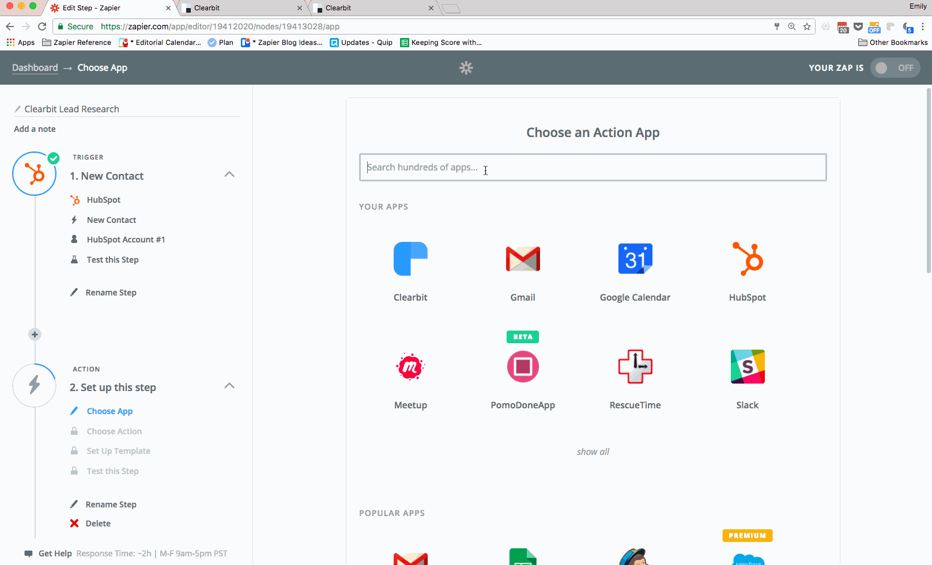Open the Updates - Quip bookmark
The height and width of the screenshot is (565, 932).
point(361,43)
